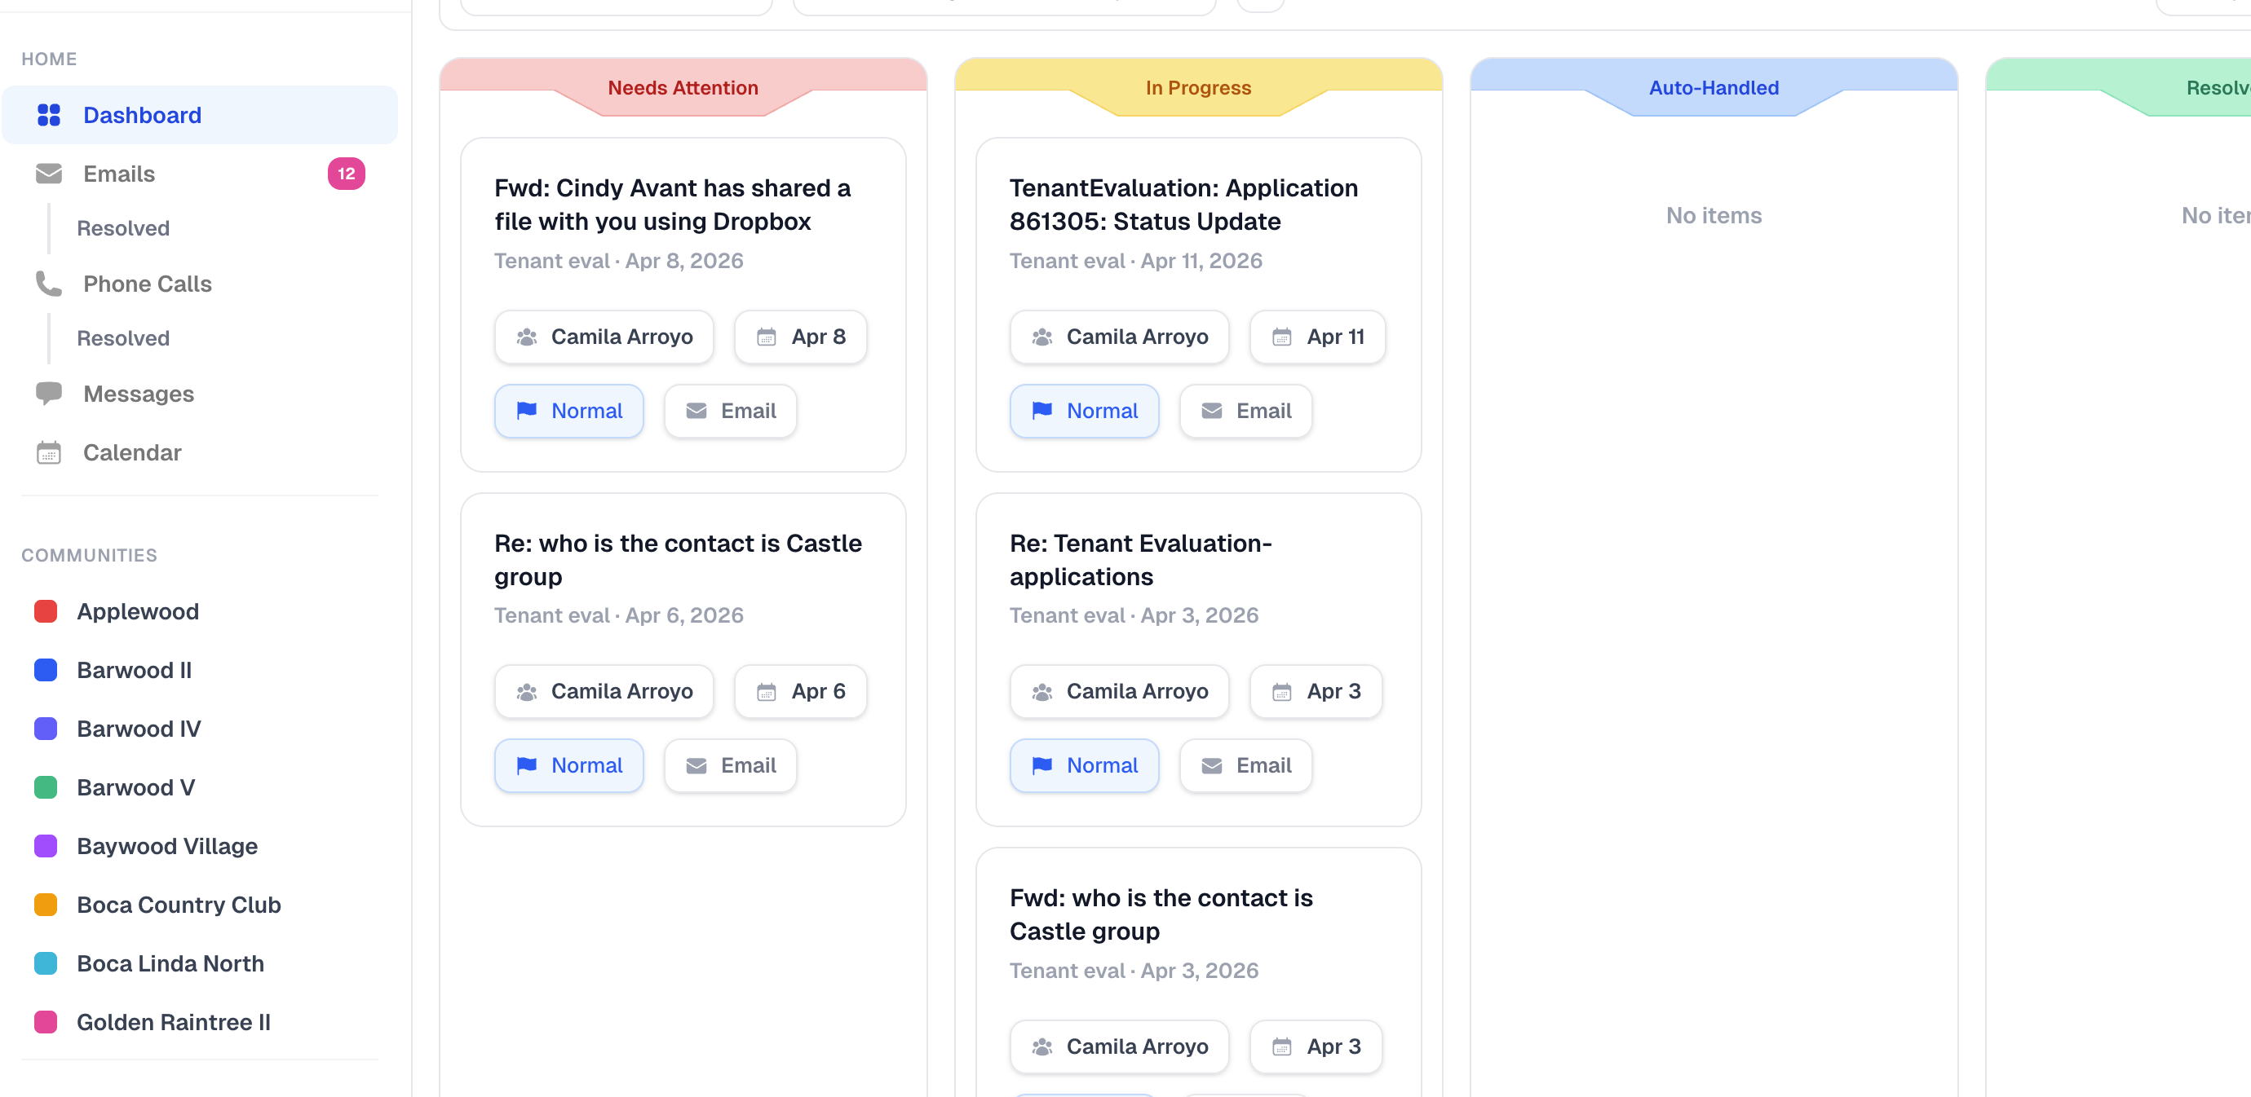The width and height of the screenshot is (2251, 1097).
Task: Open Messages via the chat bubble icon
Action: (x=48, y=393)
